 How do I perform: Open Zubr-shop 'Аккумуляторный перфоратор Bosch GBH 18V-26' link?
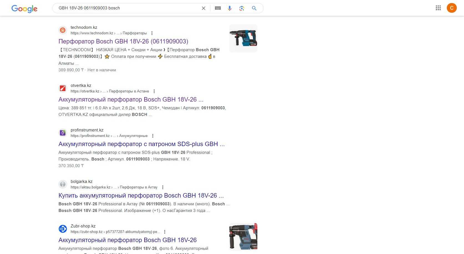tap(128, 240)
